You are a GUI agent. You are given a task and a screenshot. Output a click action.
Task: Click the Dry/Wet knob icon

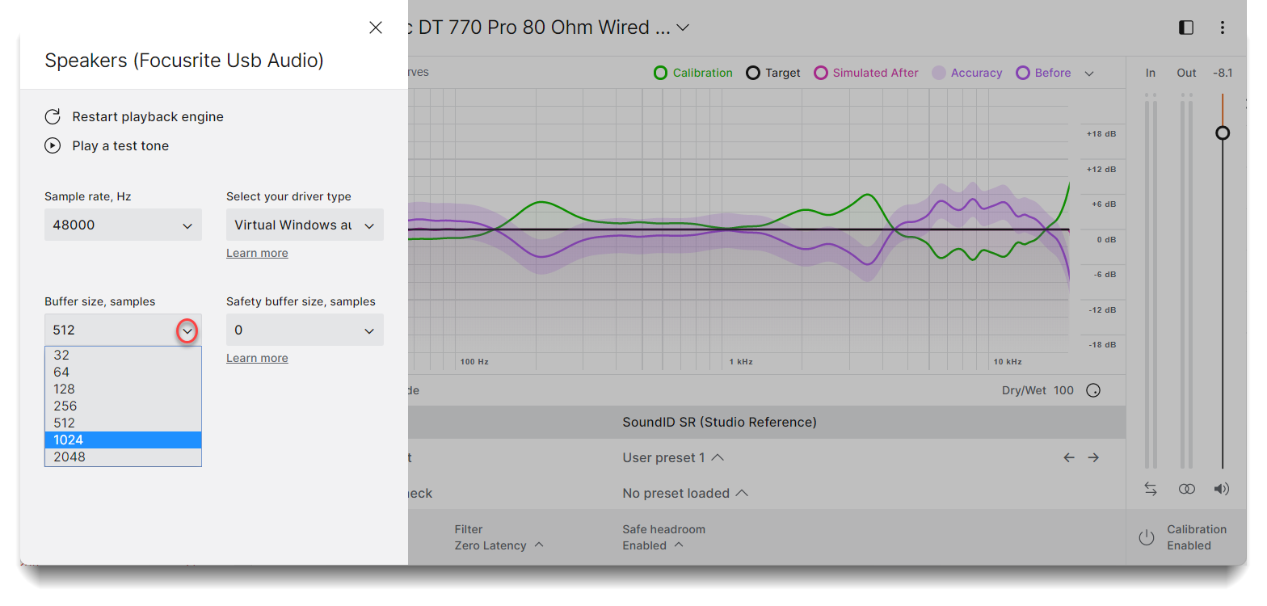coord(1093,390)
